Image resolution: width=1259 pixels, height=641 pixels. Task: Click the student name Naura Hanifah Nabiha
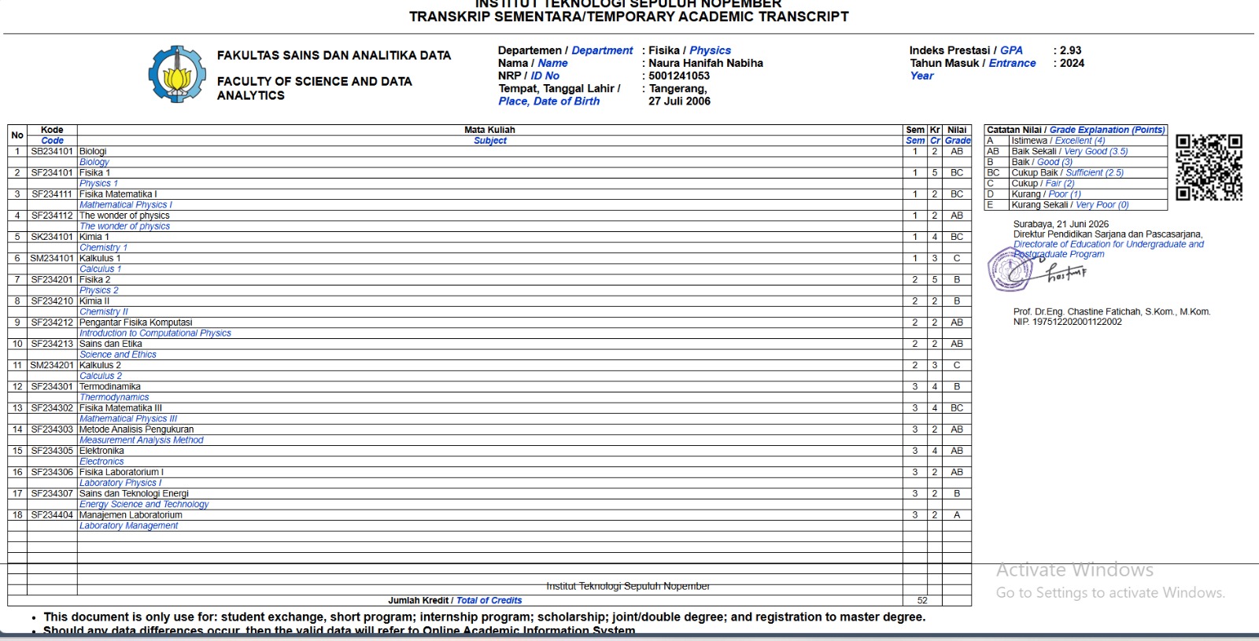tap(706, 63)
